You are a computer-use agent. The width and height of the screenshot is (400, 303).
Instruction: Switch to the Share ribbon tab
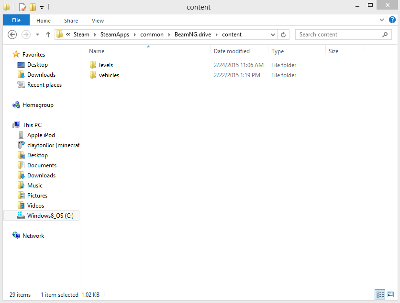pyautogui.click(x=71, y=21)
